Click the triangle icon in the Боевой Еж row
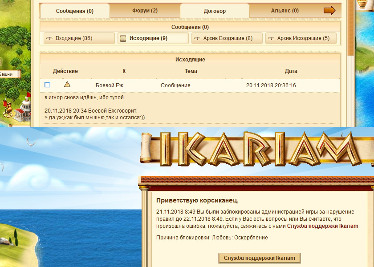 coord(67,84)
